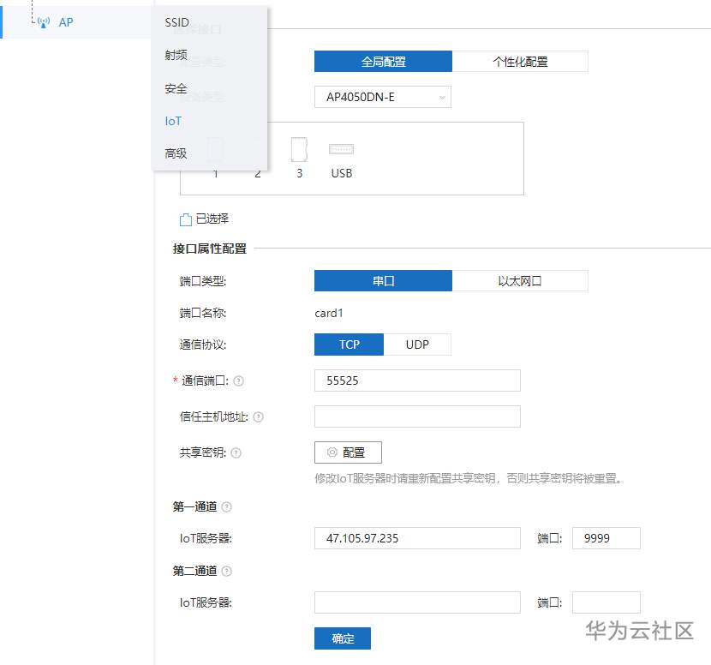Click the card1 port name text
The height and width of the screenshot is (665, 711).
point(329,313)
